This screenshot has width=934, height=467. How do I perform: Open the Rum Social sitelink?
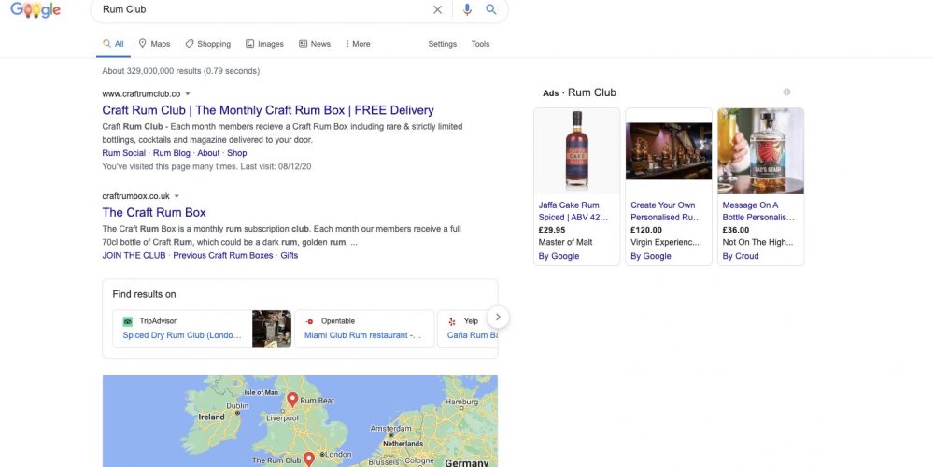click(124, 153)
